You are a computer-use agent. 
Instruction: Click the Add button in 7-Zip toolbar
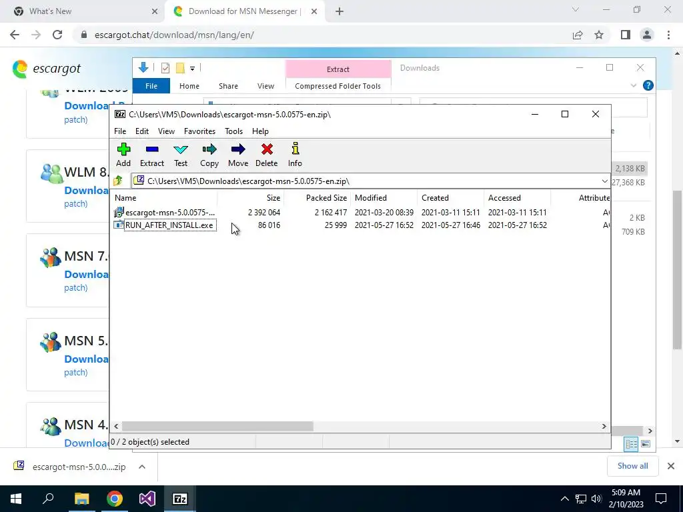pyautogui.click(x=123, y=155)
